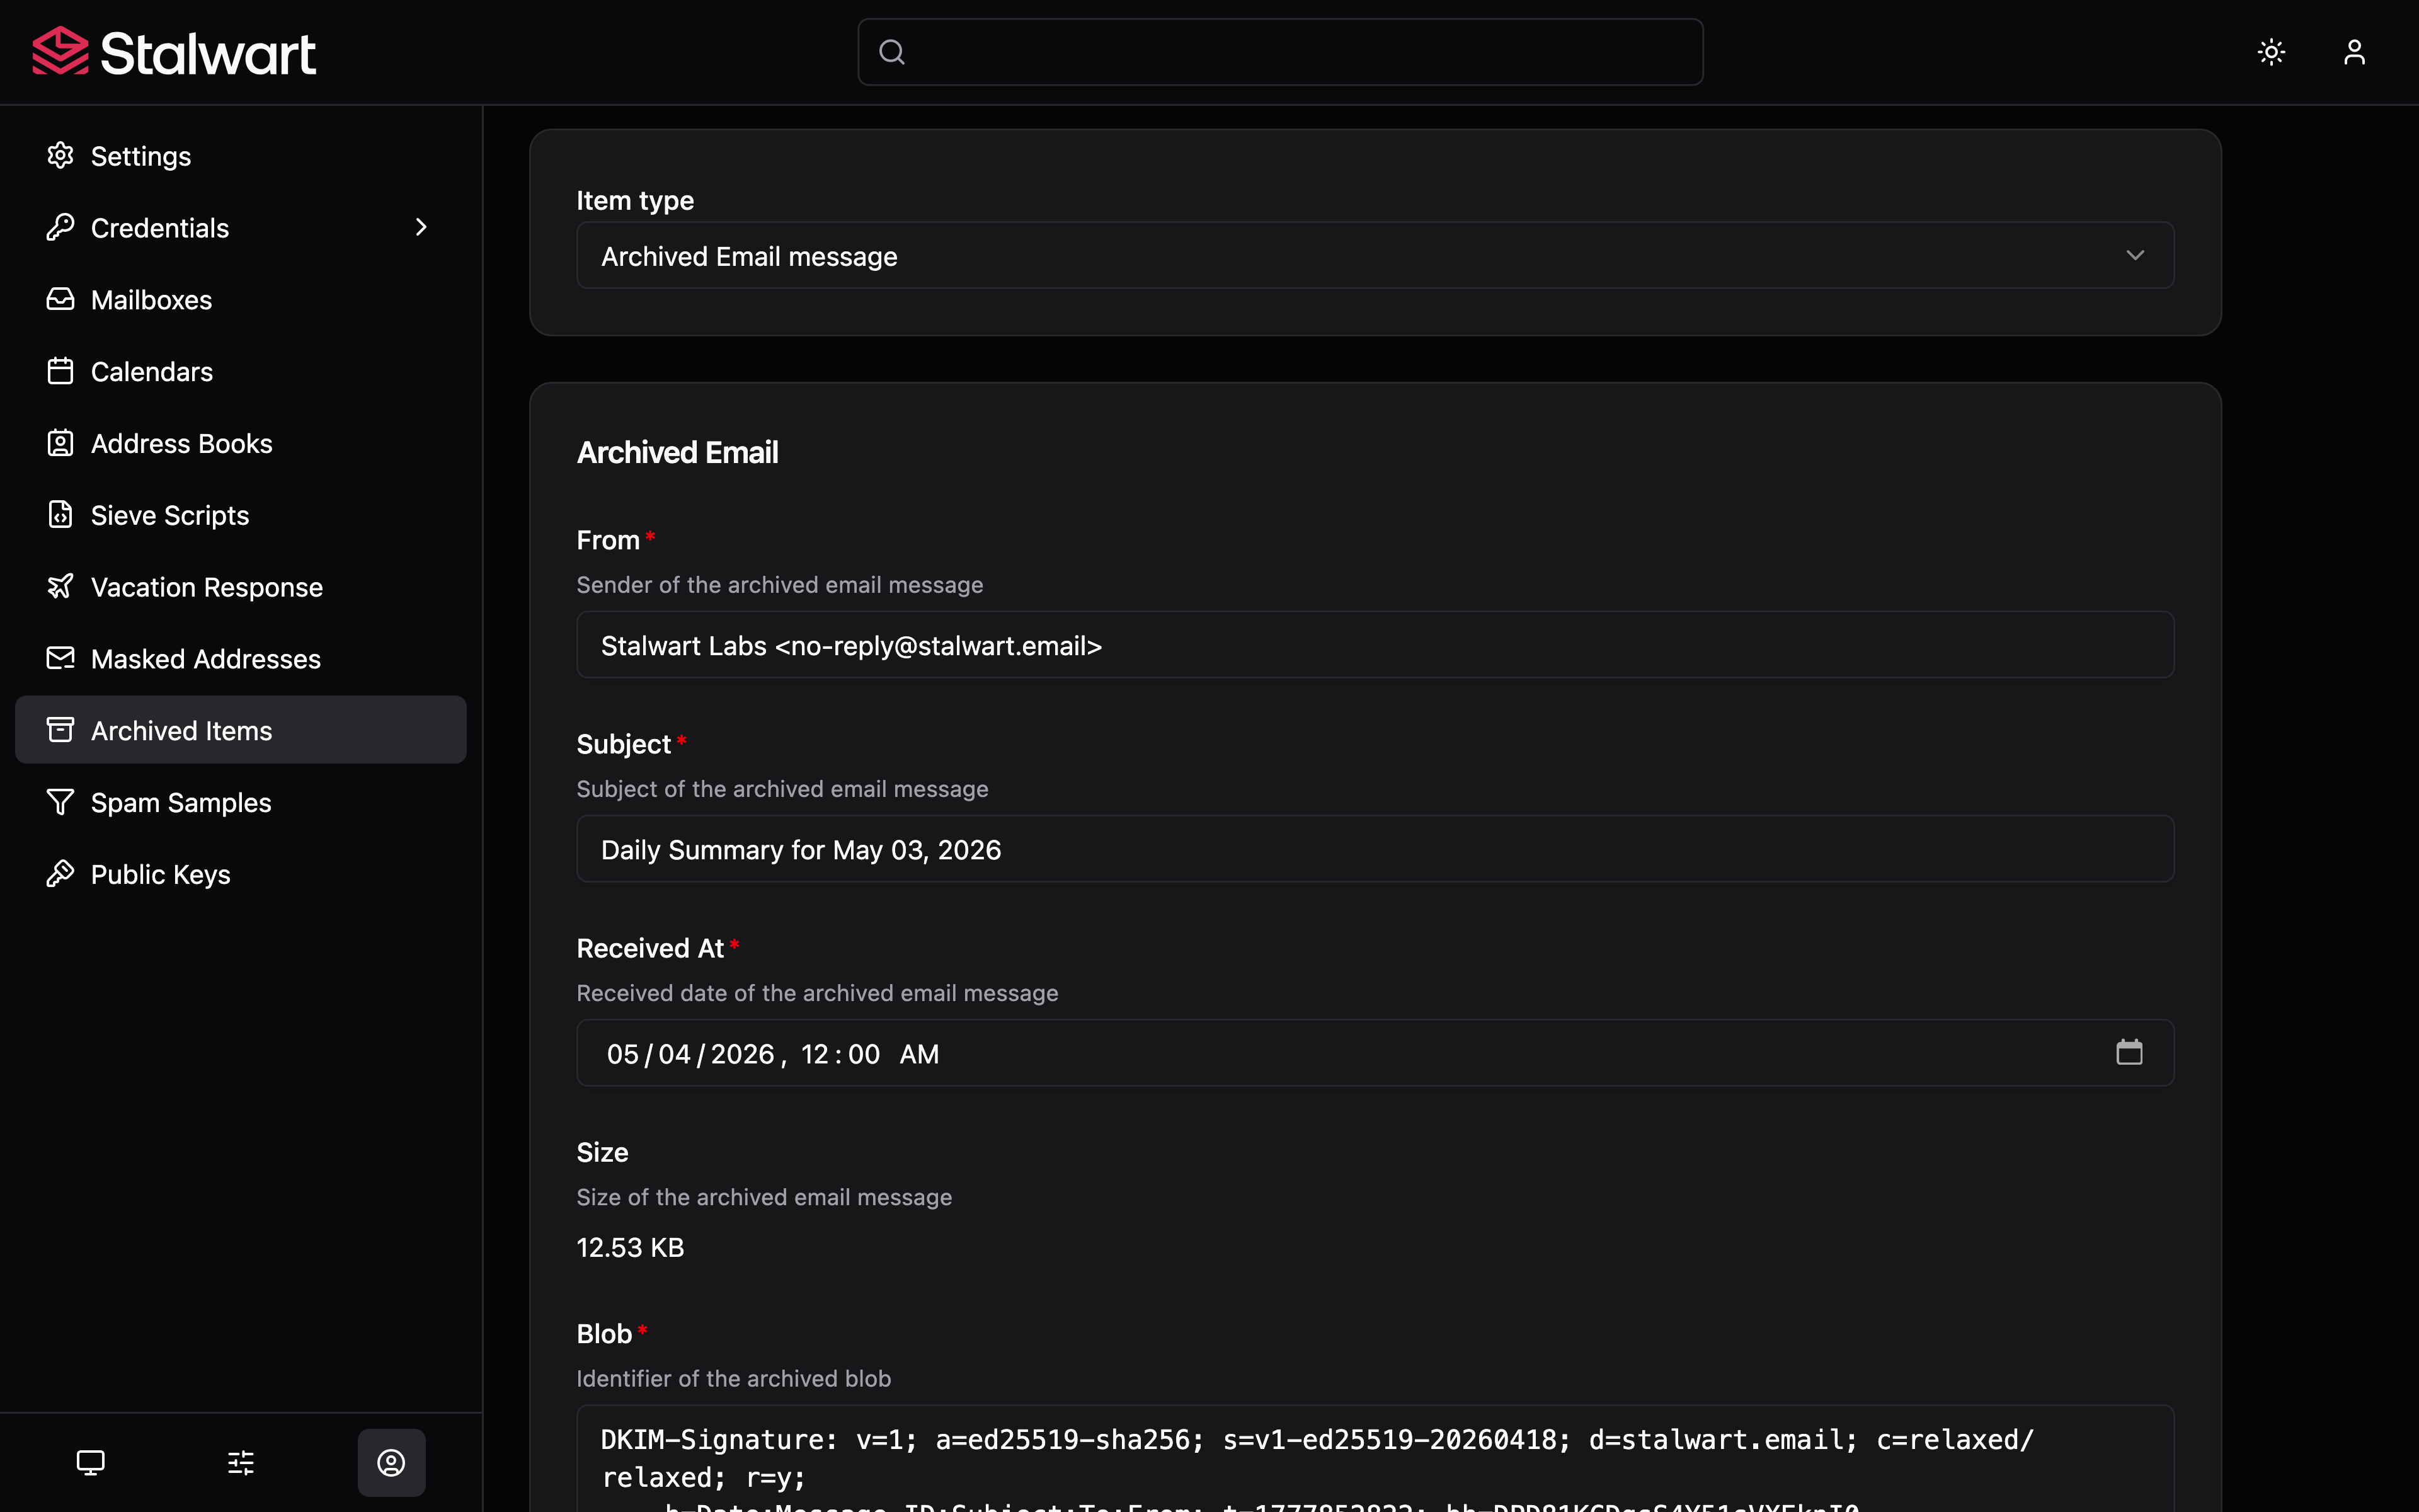Click the Credentials key icon

(60, 227)
